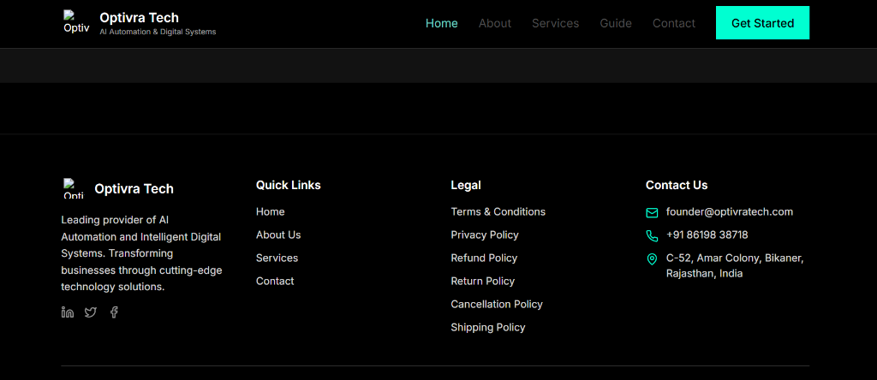This screenshot has width=877, height=380.
Task: Open the Shipping Policy link
Action: [488, 327]
